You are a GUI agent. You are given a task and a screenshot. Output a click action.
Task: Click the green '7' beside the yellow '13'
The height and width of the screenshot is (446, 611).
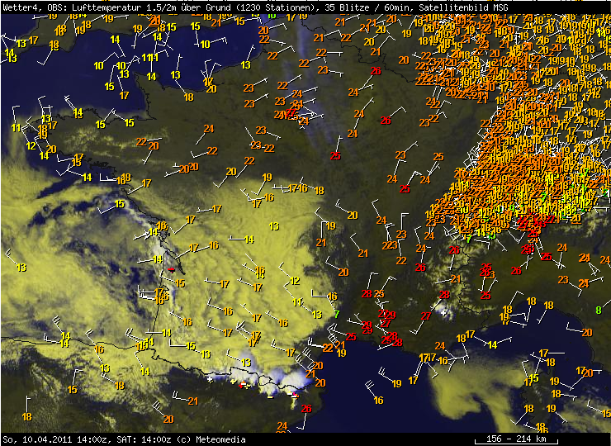click(x=337, y=314)
